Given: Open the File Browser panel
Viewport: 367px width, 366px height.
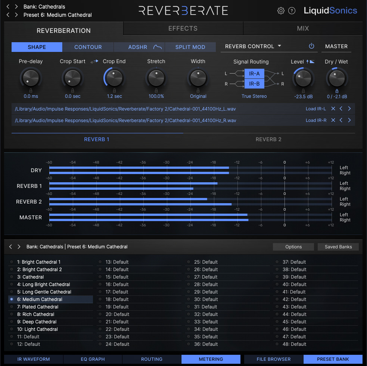Looking at the screenshot, I should click(274, 359).
